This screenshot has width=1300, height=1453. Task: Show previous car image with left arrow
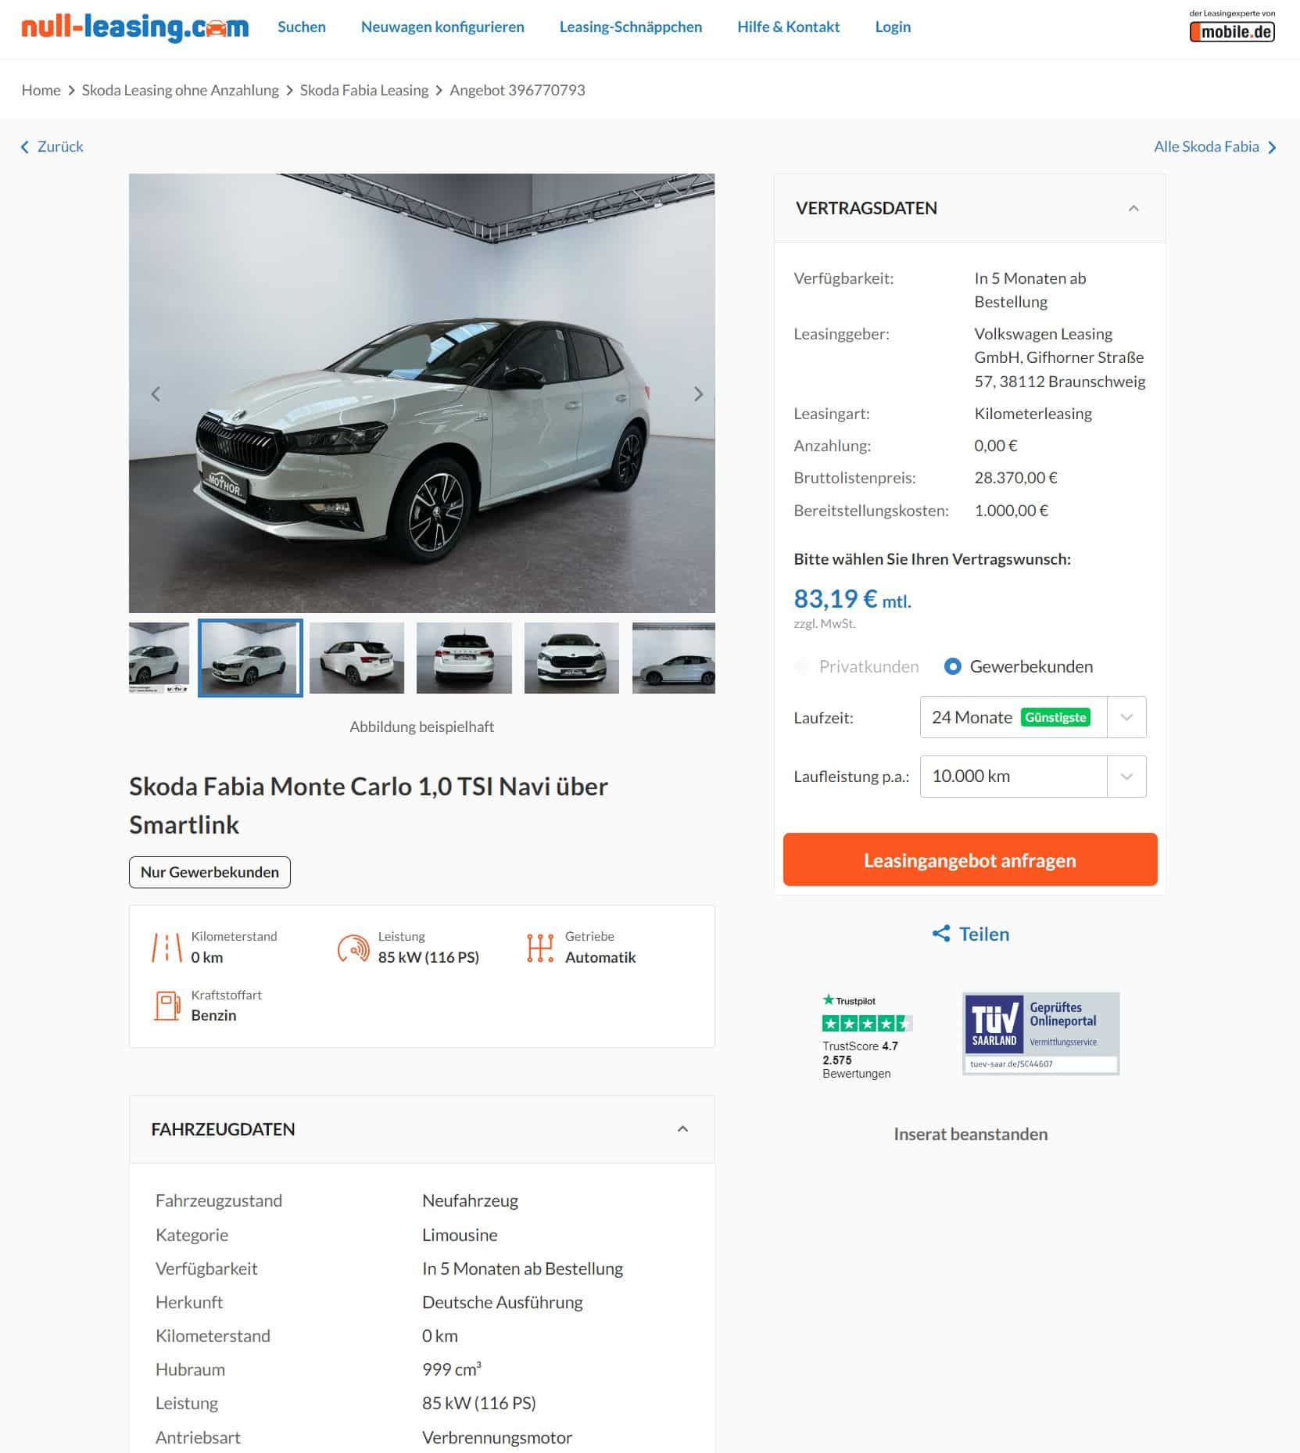(x=156, y=394)
